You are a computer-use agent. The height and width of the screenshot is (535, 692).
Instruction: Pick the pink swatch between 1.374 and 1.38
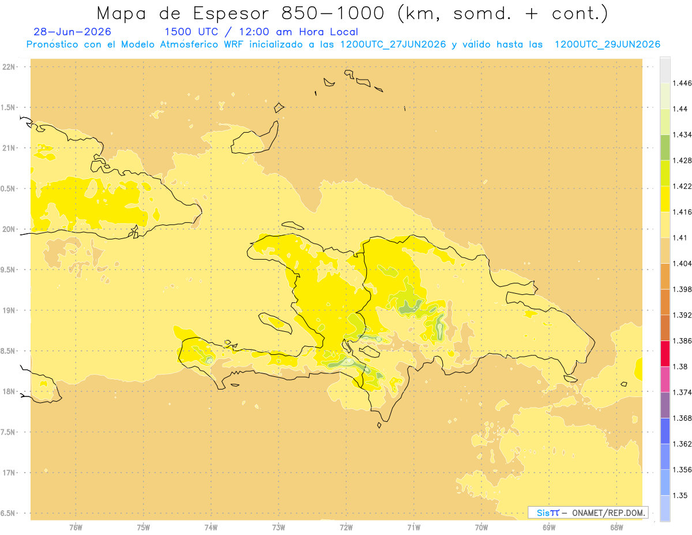[x=665, y=379]
